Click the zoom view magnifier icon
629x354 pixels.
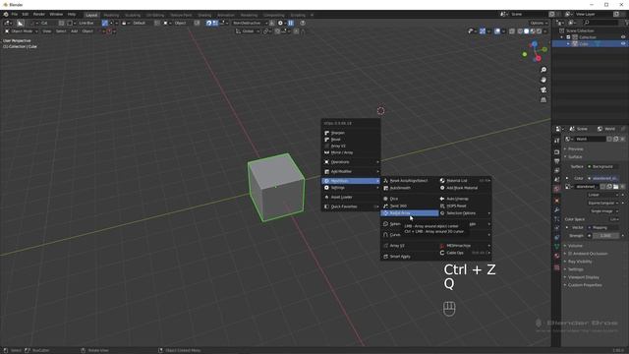pyautogui.click(x=543, y=70)
